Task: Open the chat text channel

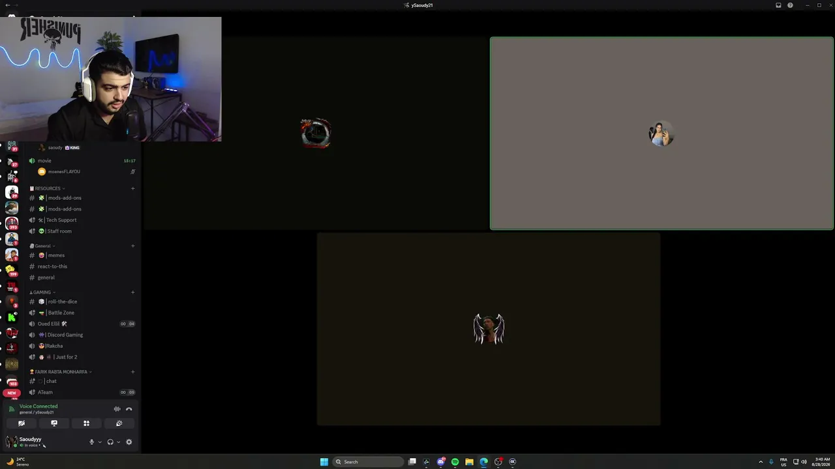Action: (x=82, y=381)
